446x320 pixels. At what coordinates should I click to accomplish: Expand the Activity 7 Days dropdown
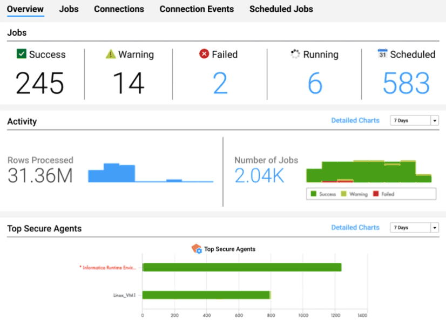[x=414, y=120]
